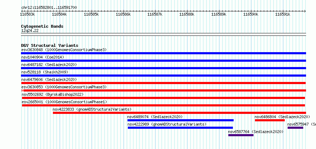
Task: Click esv3630853 (1000GenomesConsortiumPhase3) label
Action: 64,87
